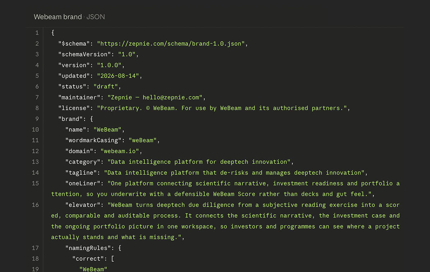This screenshot has height=272, width=430.
Task: Click the "wordmarkCasing" key
Action: click(94, 140)
